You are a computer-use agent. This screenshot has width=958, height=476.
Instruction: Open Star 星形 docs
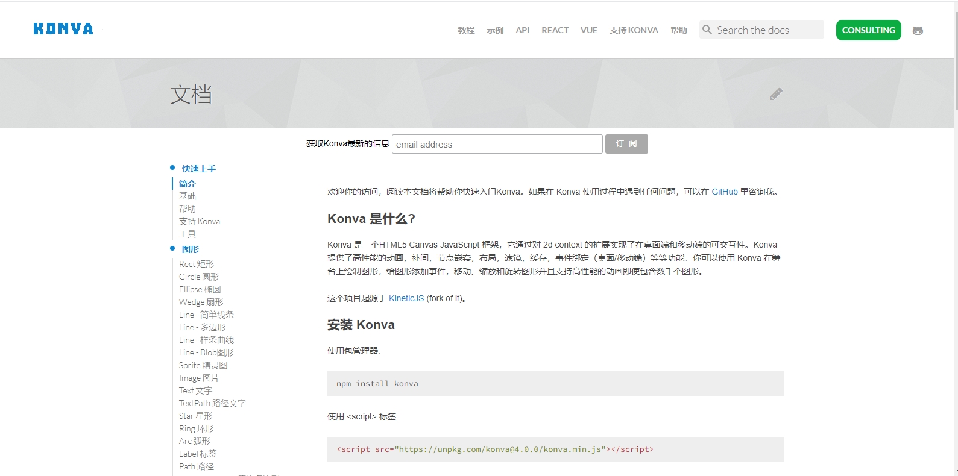coord(196,416)
